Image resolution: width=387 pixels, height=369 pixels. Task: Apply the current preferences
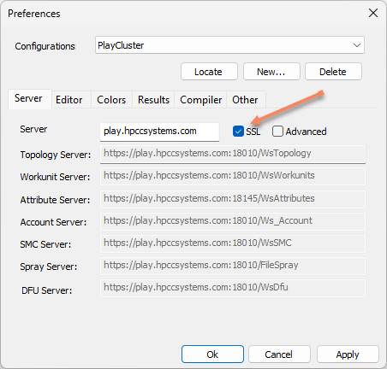pyautogui.click(x=348, y=354)
